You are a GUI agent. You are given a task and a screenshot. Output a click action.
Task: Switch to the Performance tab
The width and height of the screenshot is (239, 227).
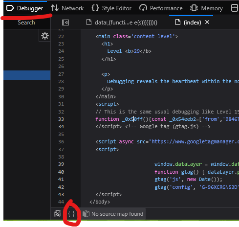click(x=161, y=8)
